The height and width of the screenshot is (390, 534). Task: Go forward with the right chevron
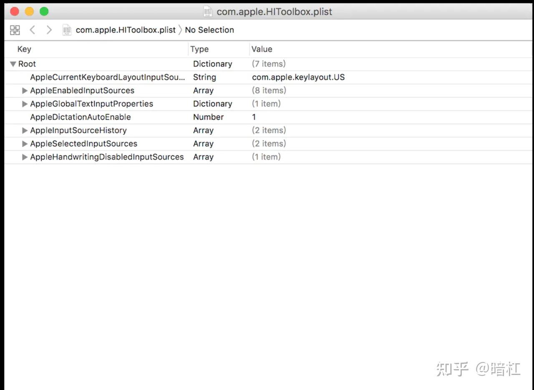(49, 30)
